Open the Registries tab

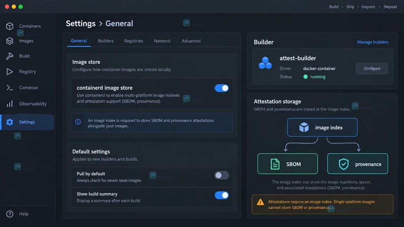(134, 41)
